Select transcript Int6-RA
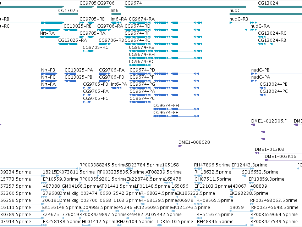302x227 pixels. click(119, 19)
